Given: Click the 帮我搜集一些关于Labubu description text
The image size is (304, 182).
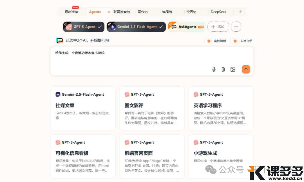Looking at the screenshot, I should click(x=83, y=166).
